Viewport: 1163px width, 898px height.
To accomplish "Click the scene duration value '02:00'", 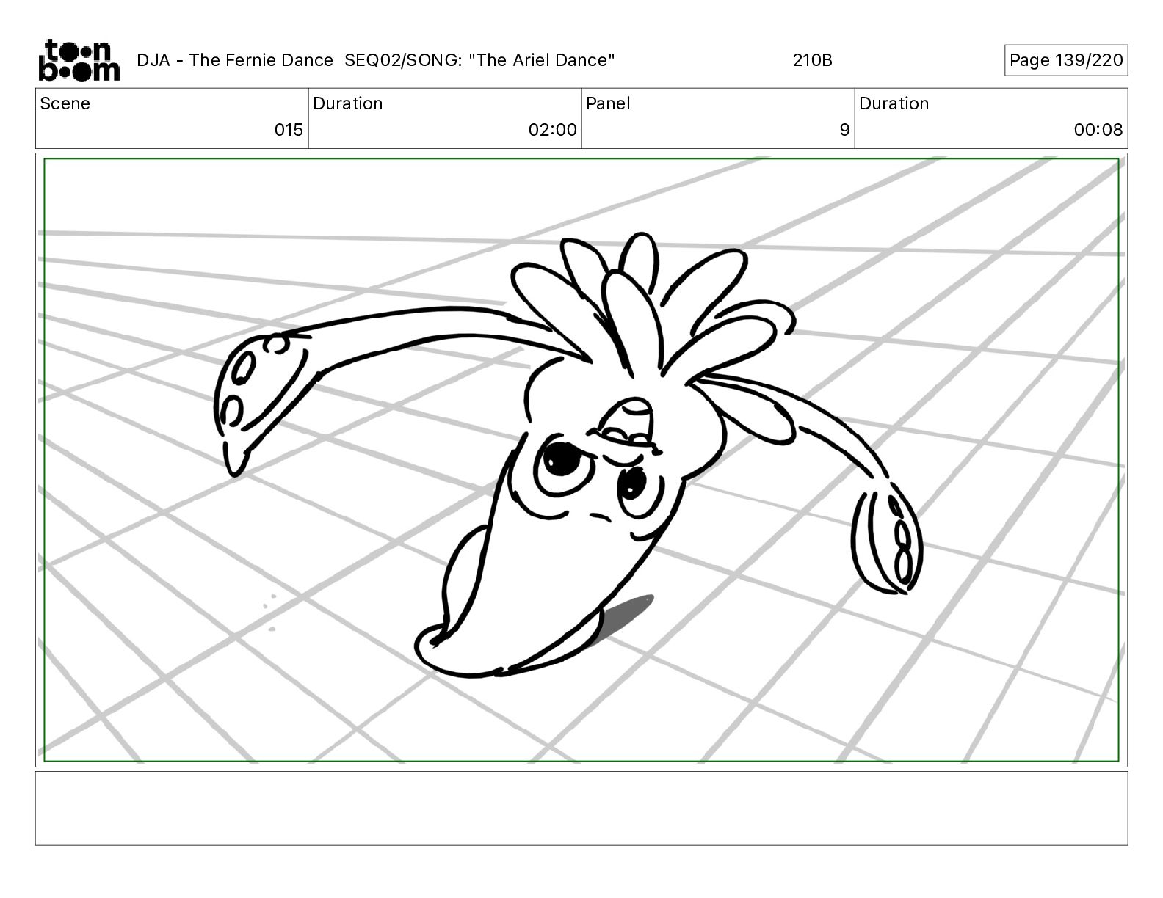I will pyautogui.click(x=552, y=130).
